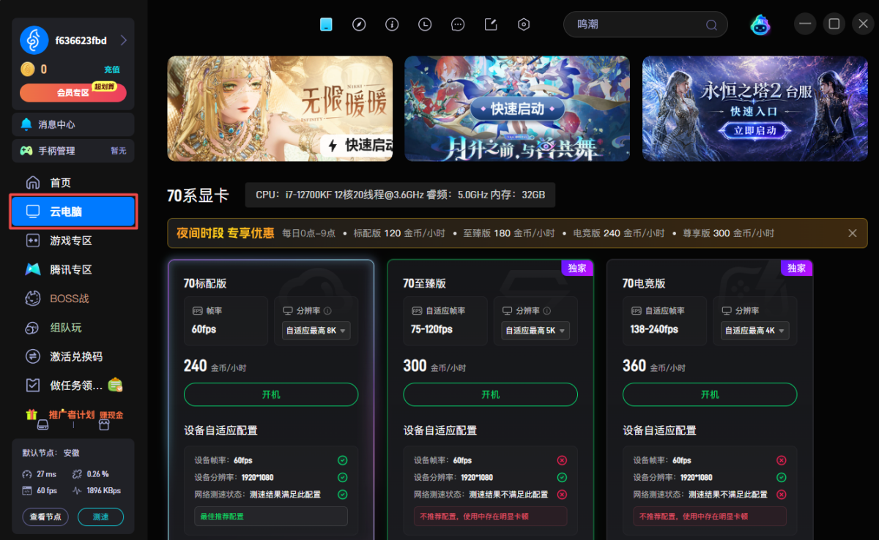Open 70至臻版 resolution dropdown 自适应最高5K
The image size is (879, 540).
535,330
